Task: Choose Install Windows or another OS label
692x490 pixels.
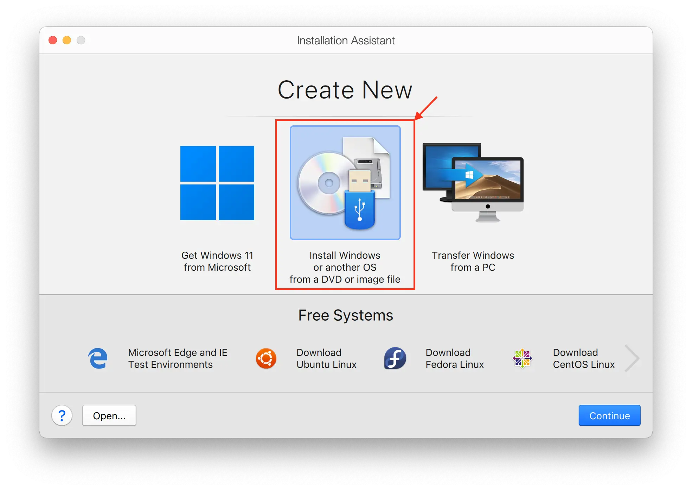Action: [x=345, y=267]
